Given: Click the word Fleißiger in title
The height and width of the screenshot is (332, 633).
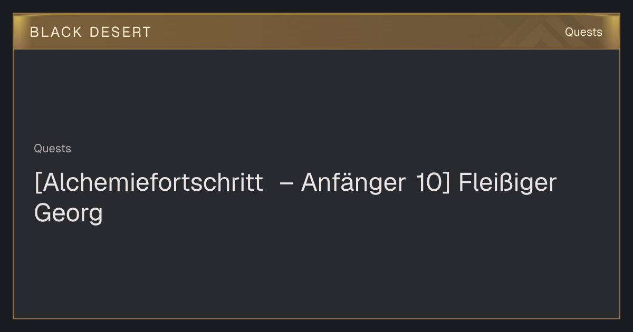Looking at the screenshot, I should point(507,183).
